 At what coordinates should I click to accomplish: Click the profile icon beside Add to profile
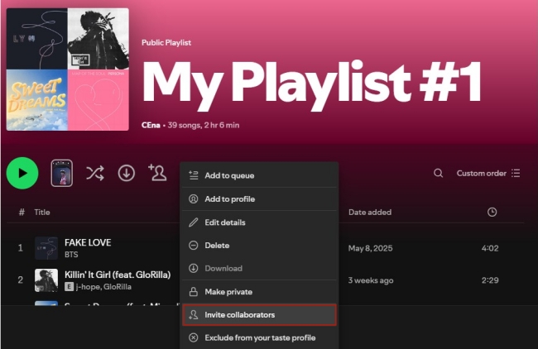[x=193, y=198]
